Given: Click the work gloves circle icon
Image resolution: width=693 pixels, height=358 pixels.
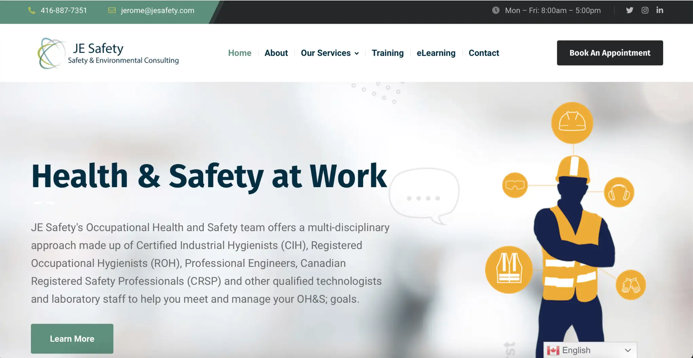Looking at the screenshot, I should pyautogui.click(x=630, y=285).
